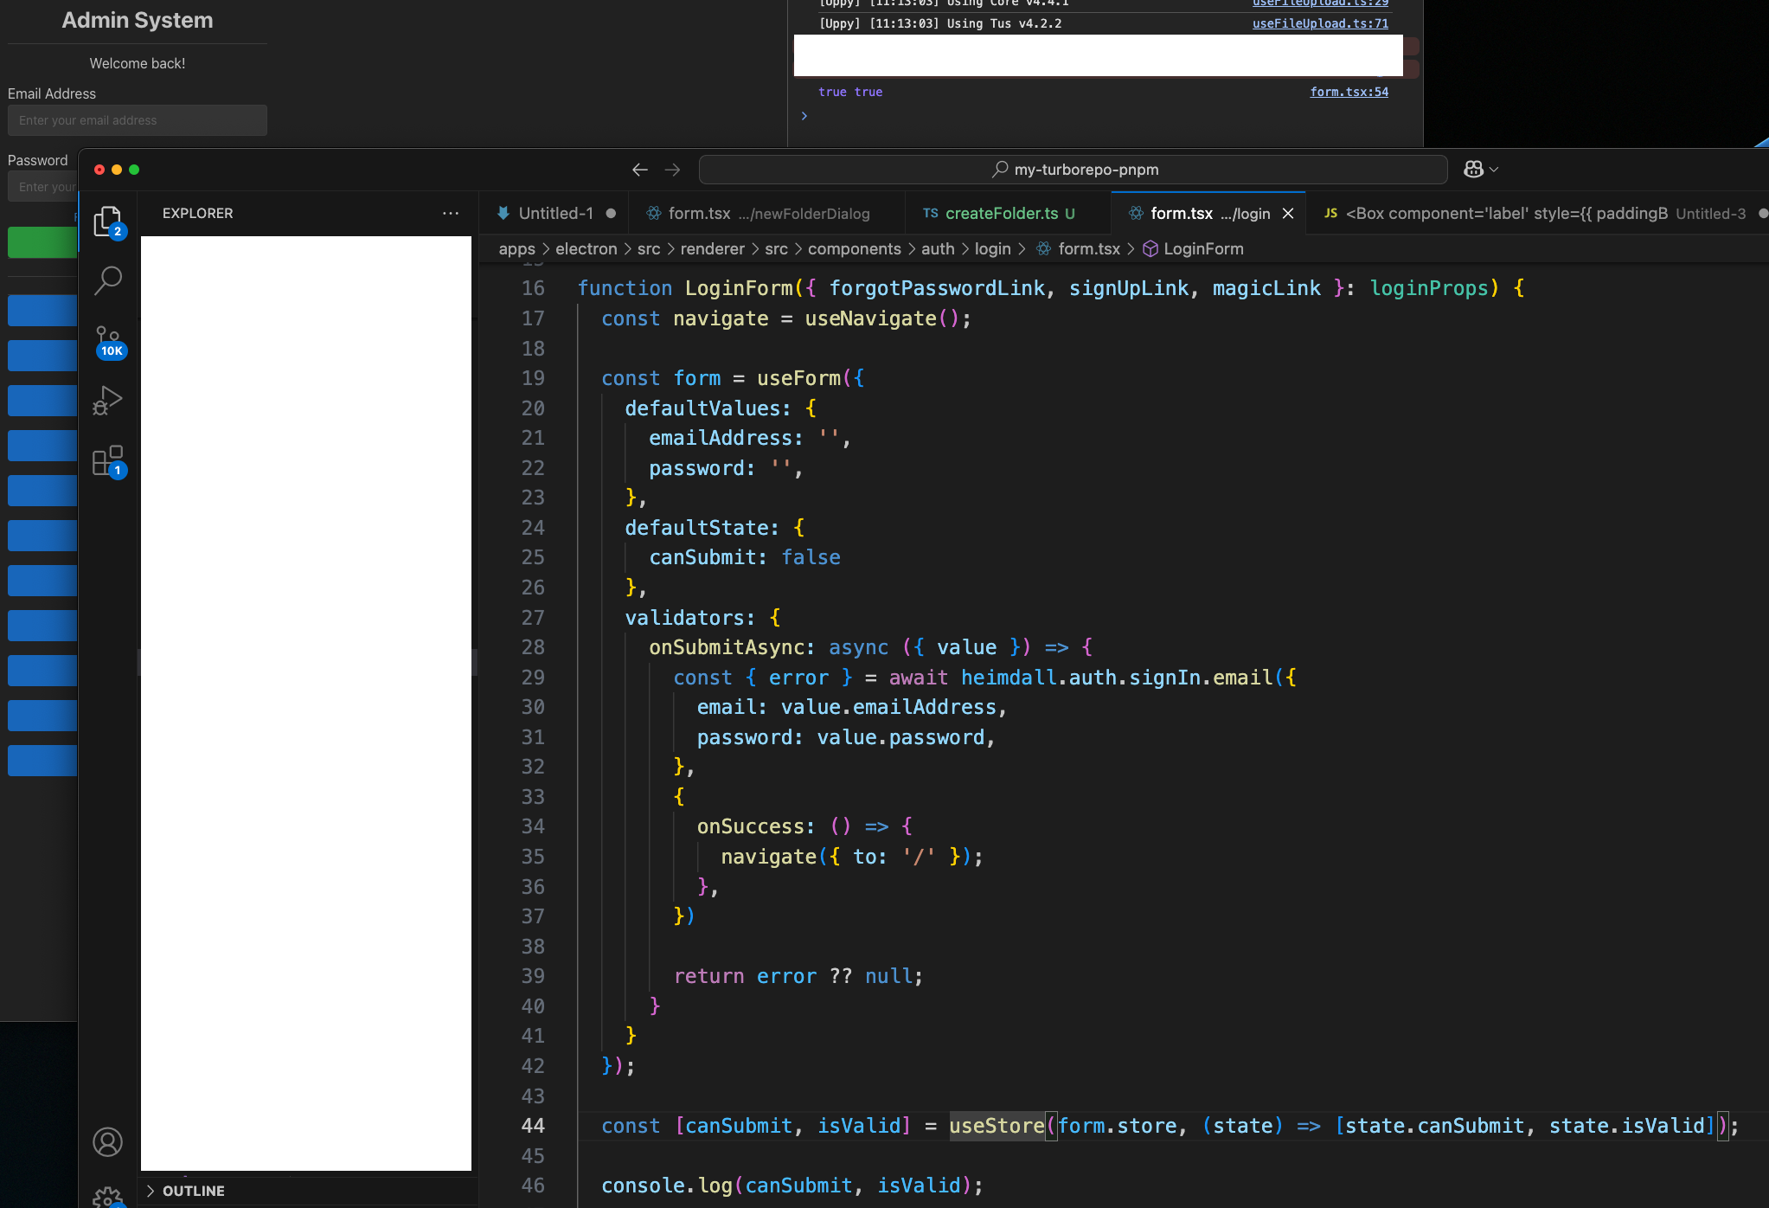Open the Explorer view in activity bar
Viewport: 1769px width, 1208px height.
(x=107, y=222)
